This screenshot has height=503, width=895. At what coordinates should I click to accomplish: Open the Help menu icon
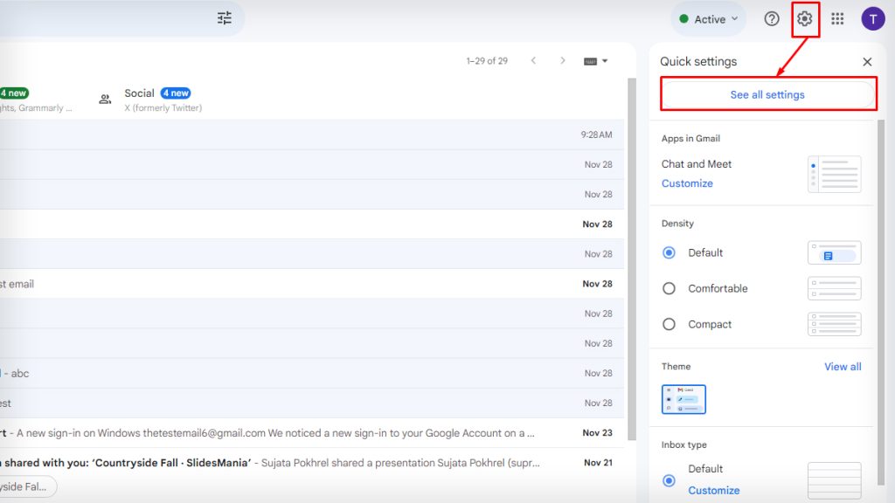click(x=771, y=18)
